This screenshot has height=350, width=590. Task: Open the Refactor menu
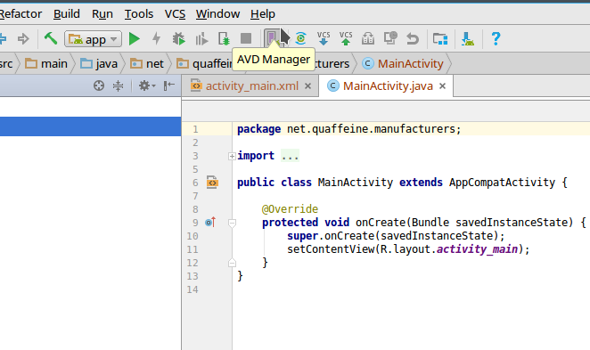point(20,14)
